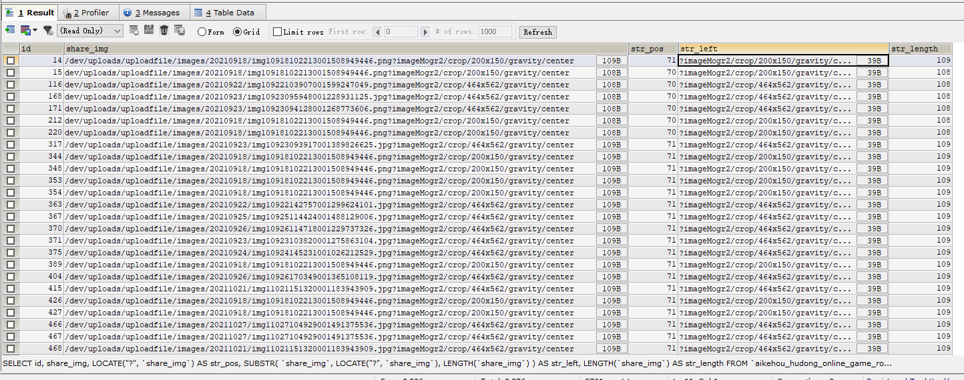Switch to the 4 Table Data tab
964x380 pixels.
tap(228, 13)
